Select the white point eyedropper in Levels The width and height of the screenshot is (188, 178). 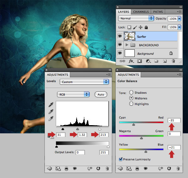pos(51,119)
